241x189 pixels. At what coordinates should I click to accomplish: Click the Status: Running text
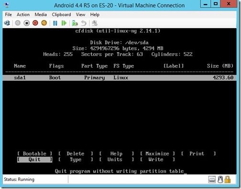19,179
